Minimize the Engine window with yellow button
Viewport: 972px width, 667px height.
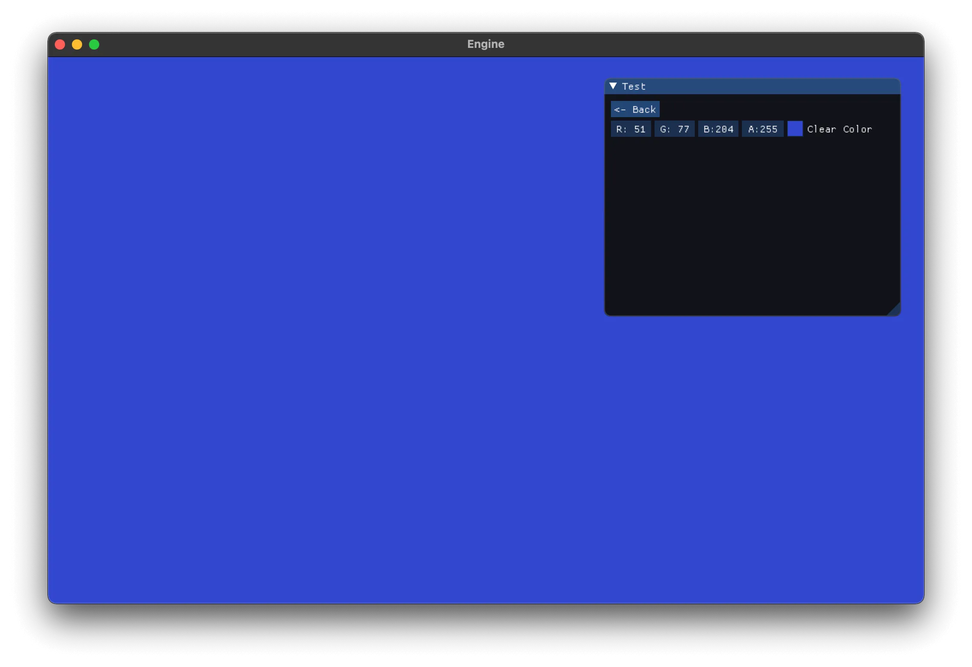point(77,44)
